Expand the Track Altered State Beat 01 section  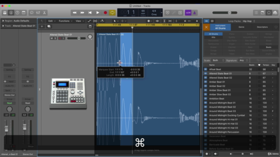[3, 26]
